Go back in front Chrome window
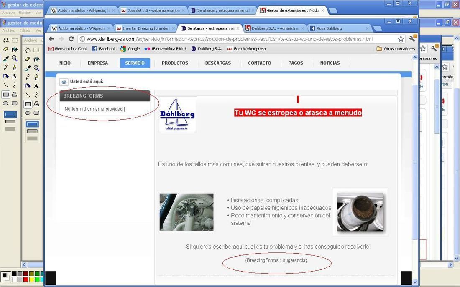 coord(51,39)
